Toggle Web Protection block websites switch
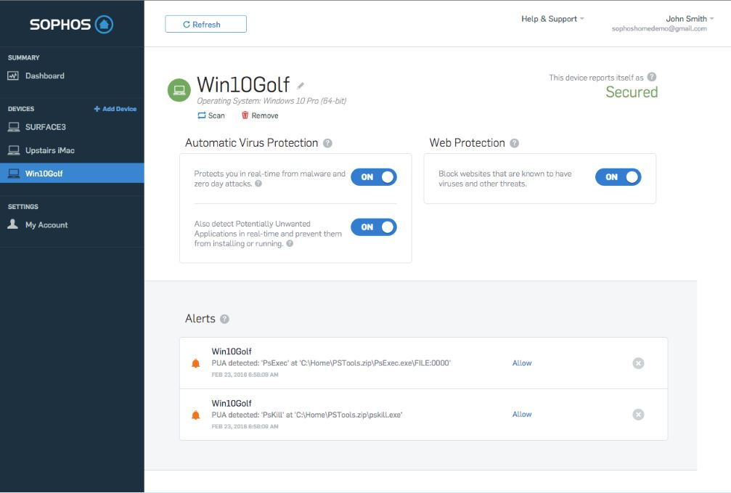 click(x=618, y=177)
